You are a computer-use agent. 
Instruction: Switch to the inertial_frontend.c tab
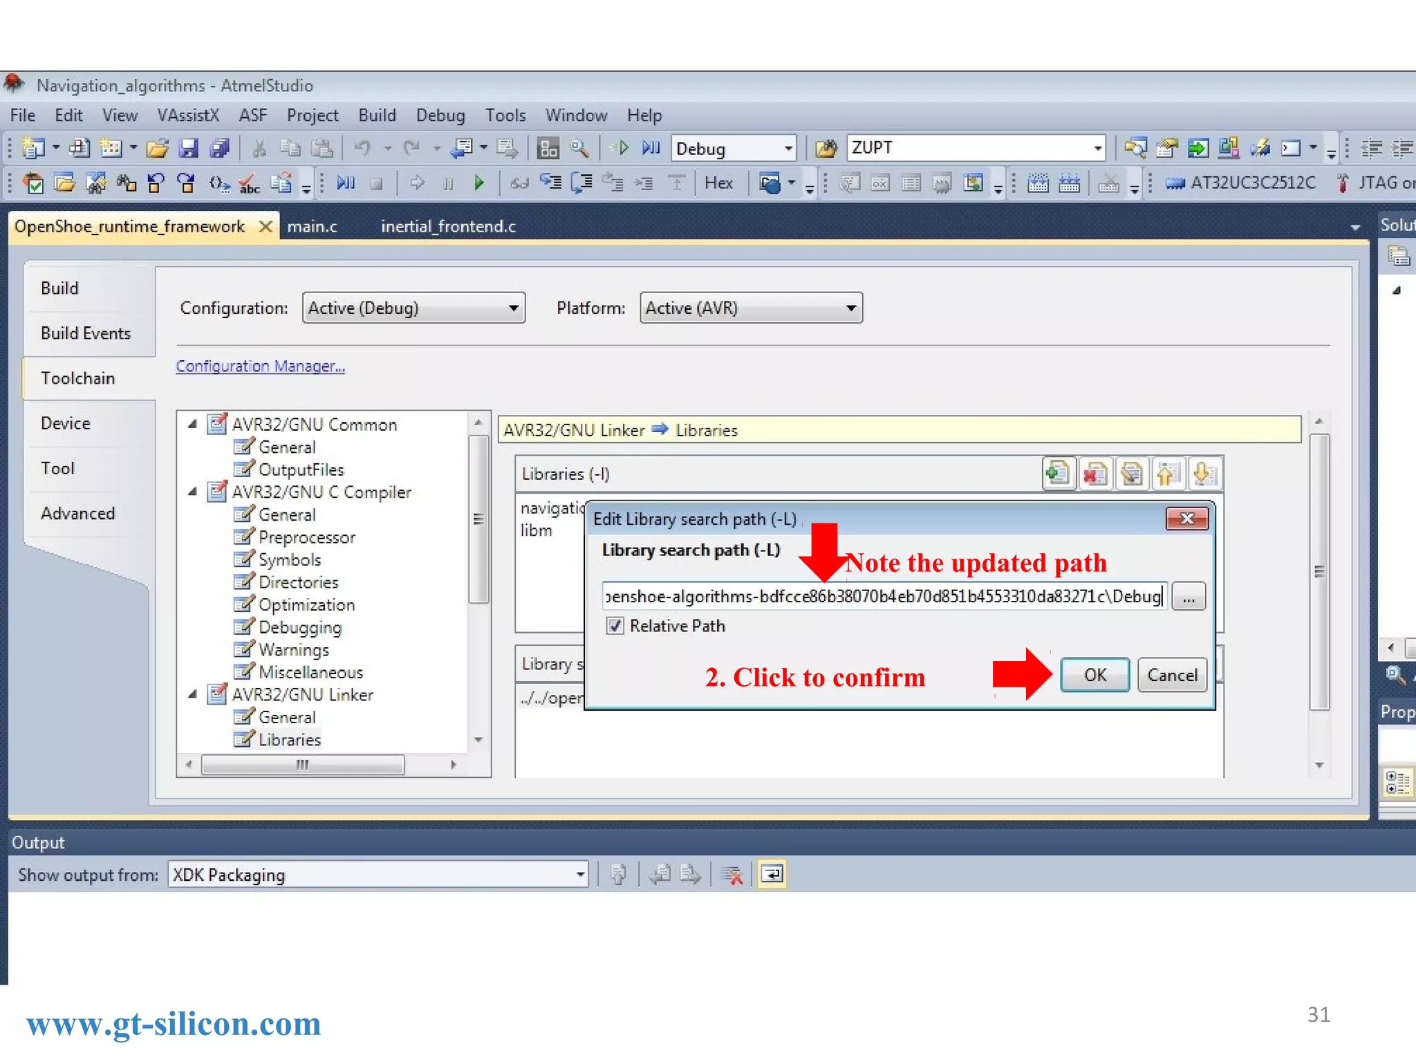click(x=448, y=226)
